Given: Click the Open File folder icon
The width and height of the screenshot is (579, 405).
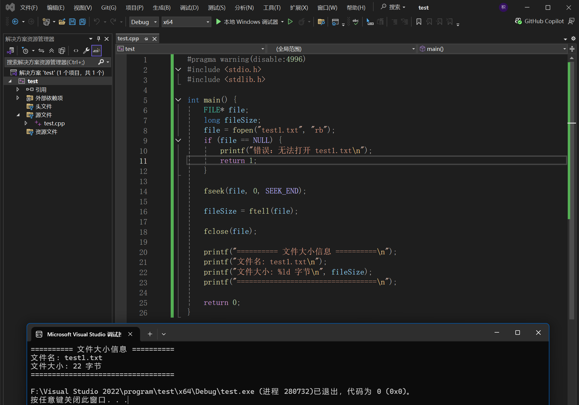Looking at the screenshot, I should click(x=62, y=22).
